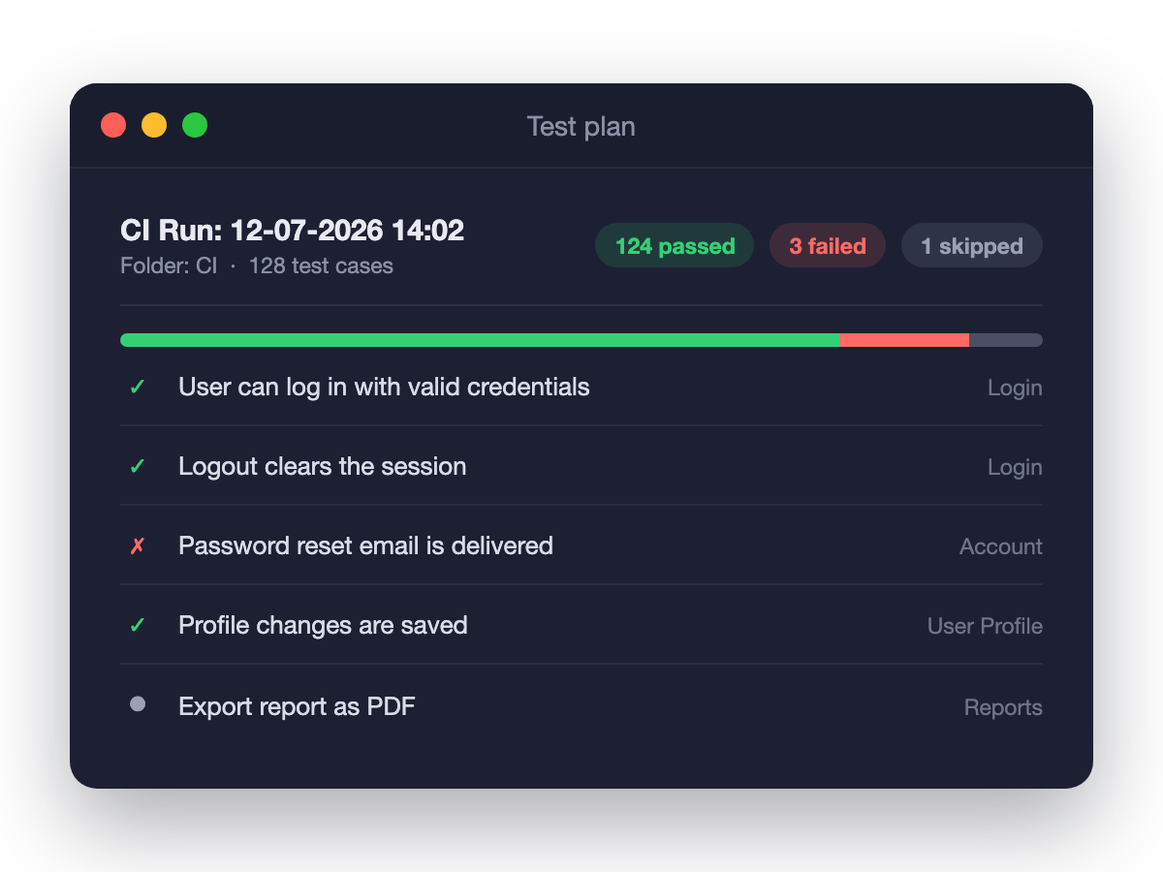Click the Login tag on Logout row
The image size is (1163, 872).
1015,467
